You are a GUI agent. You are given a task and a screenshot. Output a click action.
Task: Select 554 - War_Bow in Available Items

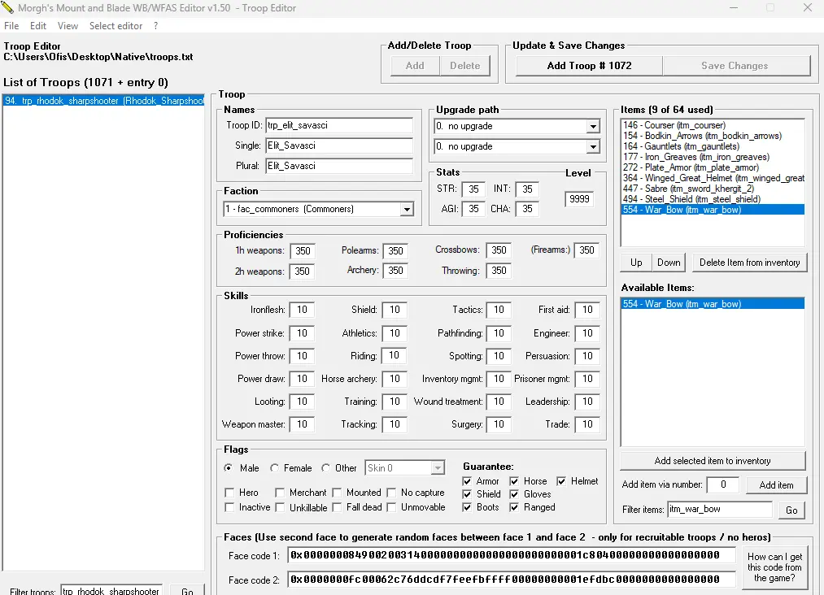click(713, 304)
